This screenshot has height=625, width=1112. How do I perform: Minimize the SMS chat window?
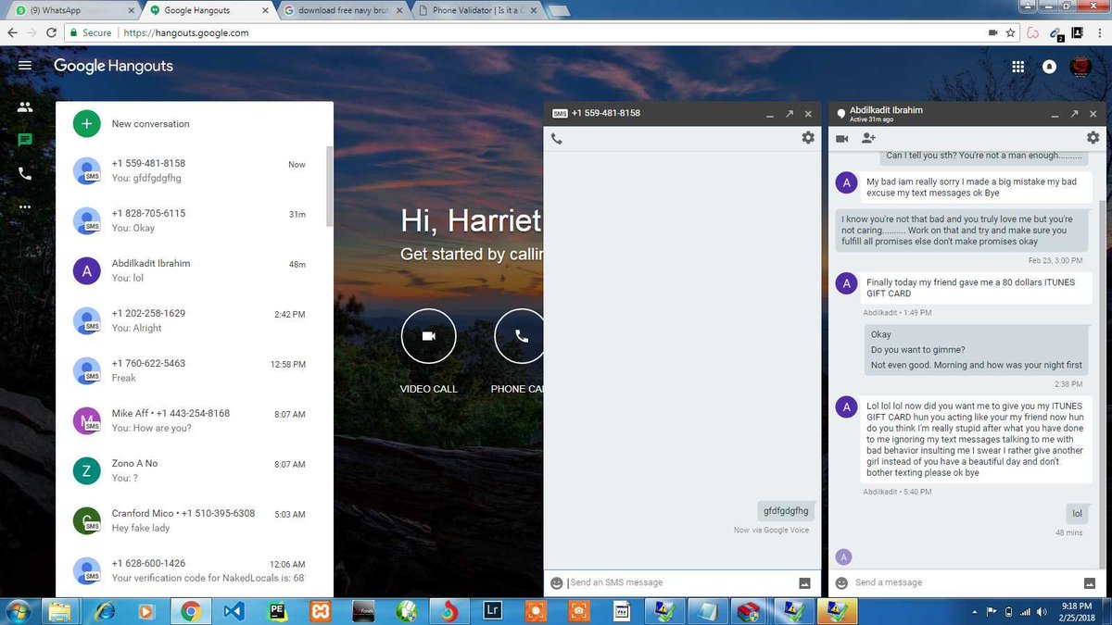point(770,115)
